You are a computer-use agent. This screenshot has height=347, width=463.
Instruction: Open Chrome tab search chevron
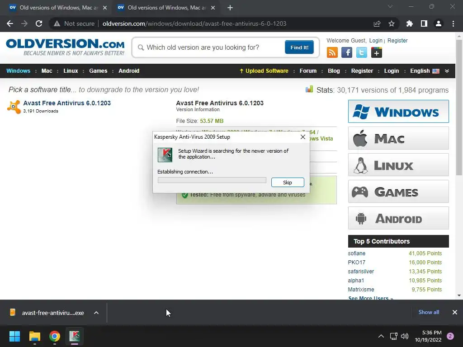(x=390, y=6)
